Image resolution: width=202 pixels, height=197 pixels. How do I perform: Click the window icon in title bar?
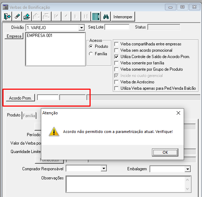point(5,7)
